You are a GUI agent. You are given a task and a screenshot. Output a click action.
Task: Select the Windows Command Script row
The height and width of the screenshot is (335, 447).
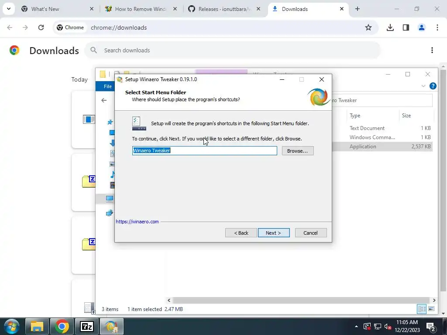pyautogui.click(x=382, y=137)
